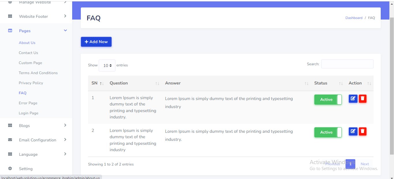Collapse the Pages sidebar menu
This screenshot has width=394, height=179.
(65, 30)
